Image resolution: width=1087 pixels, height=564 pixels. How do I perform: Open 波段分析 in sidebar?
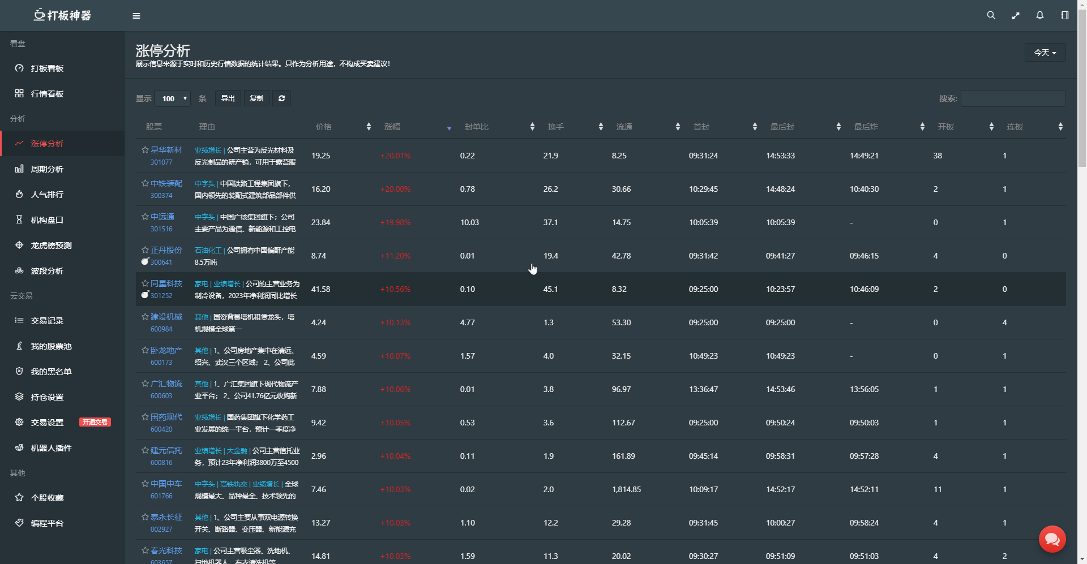pyautogui.click(x=62, y=271)
